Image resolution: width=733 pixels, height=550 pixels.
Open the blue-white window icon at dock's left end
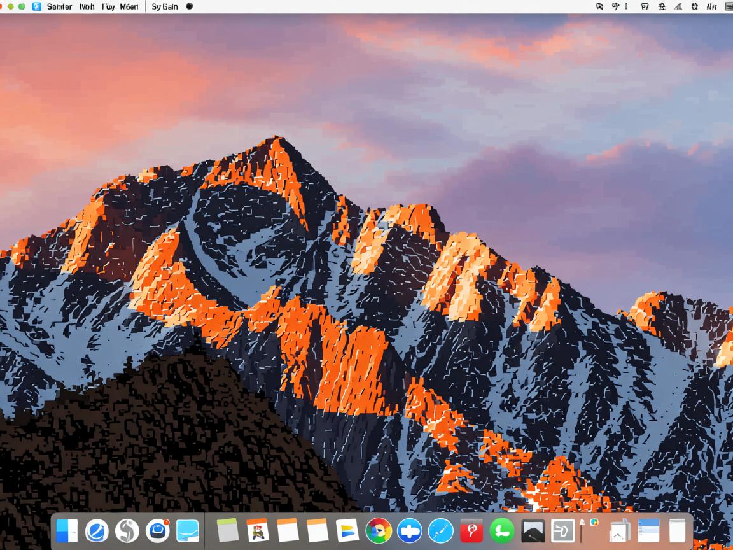[x=67, y=530]
